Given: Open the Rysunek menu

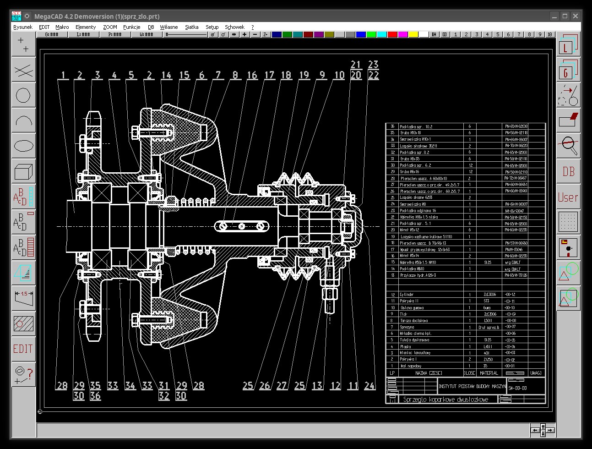Looking at the screenshot, I should click(23, 27).
